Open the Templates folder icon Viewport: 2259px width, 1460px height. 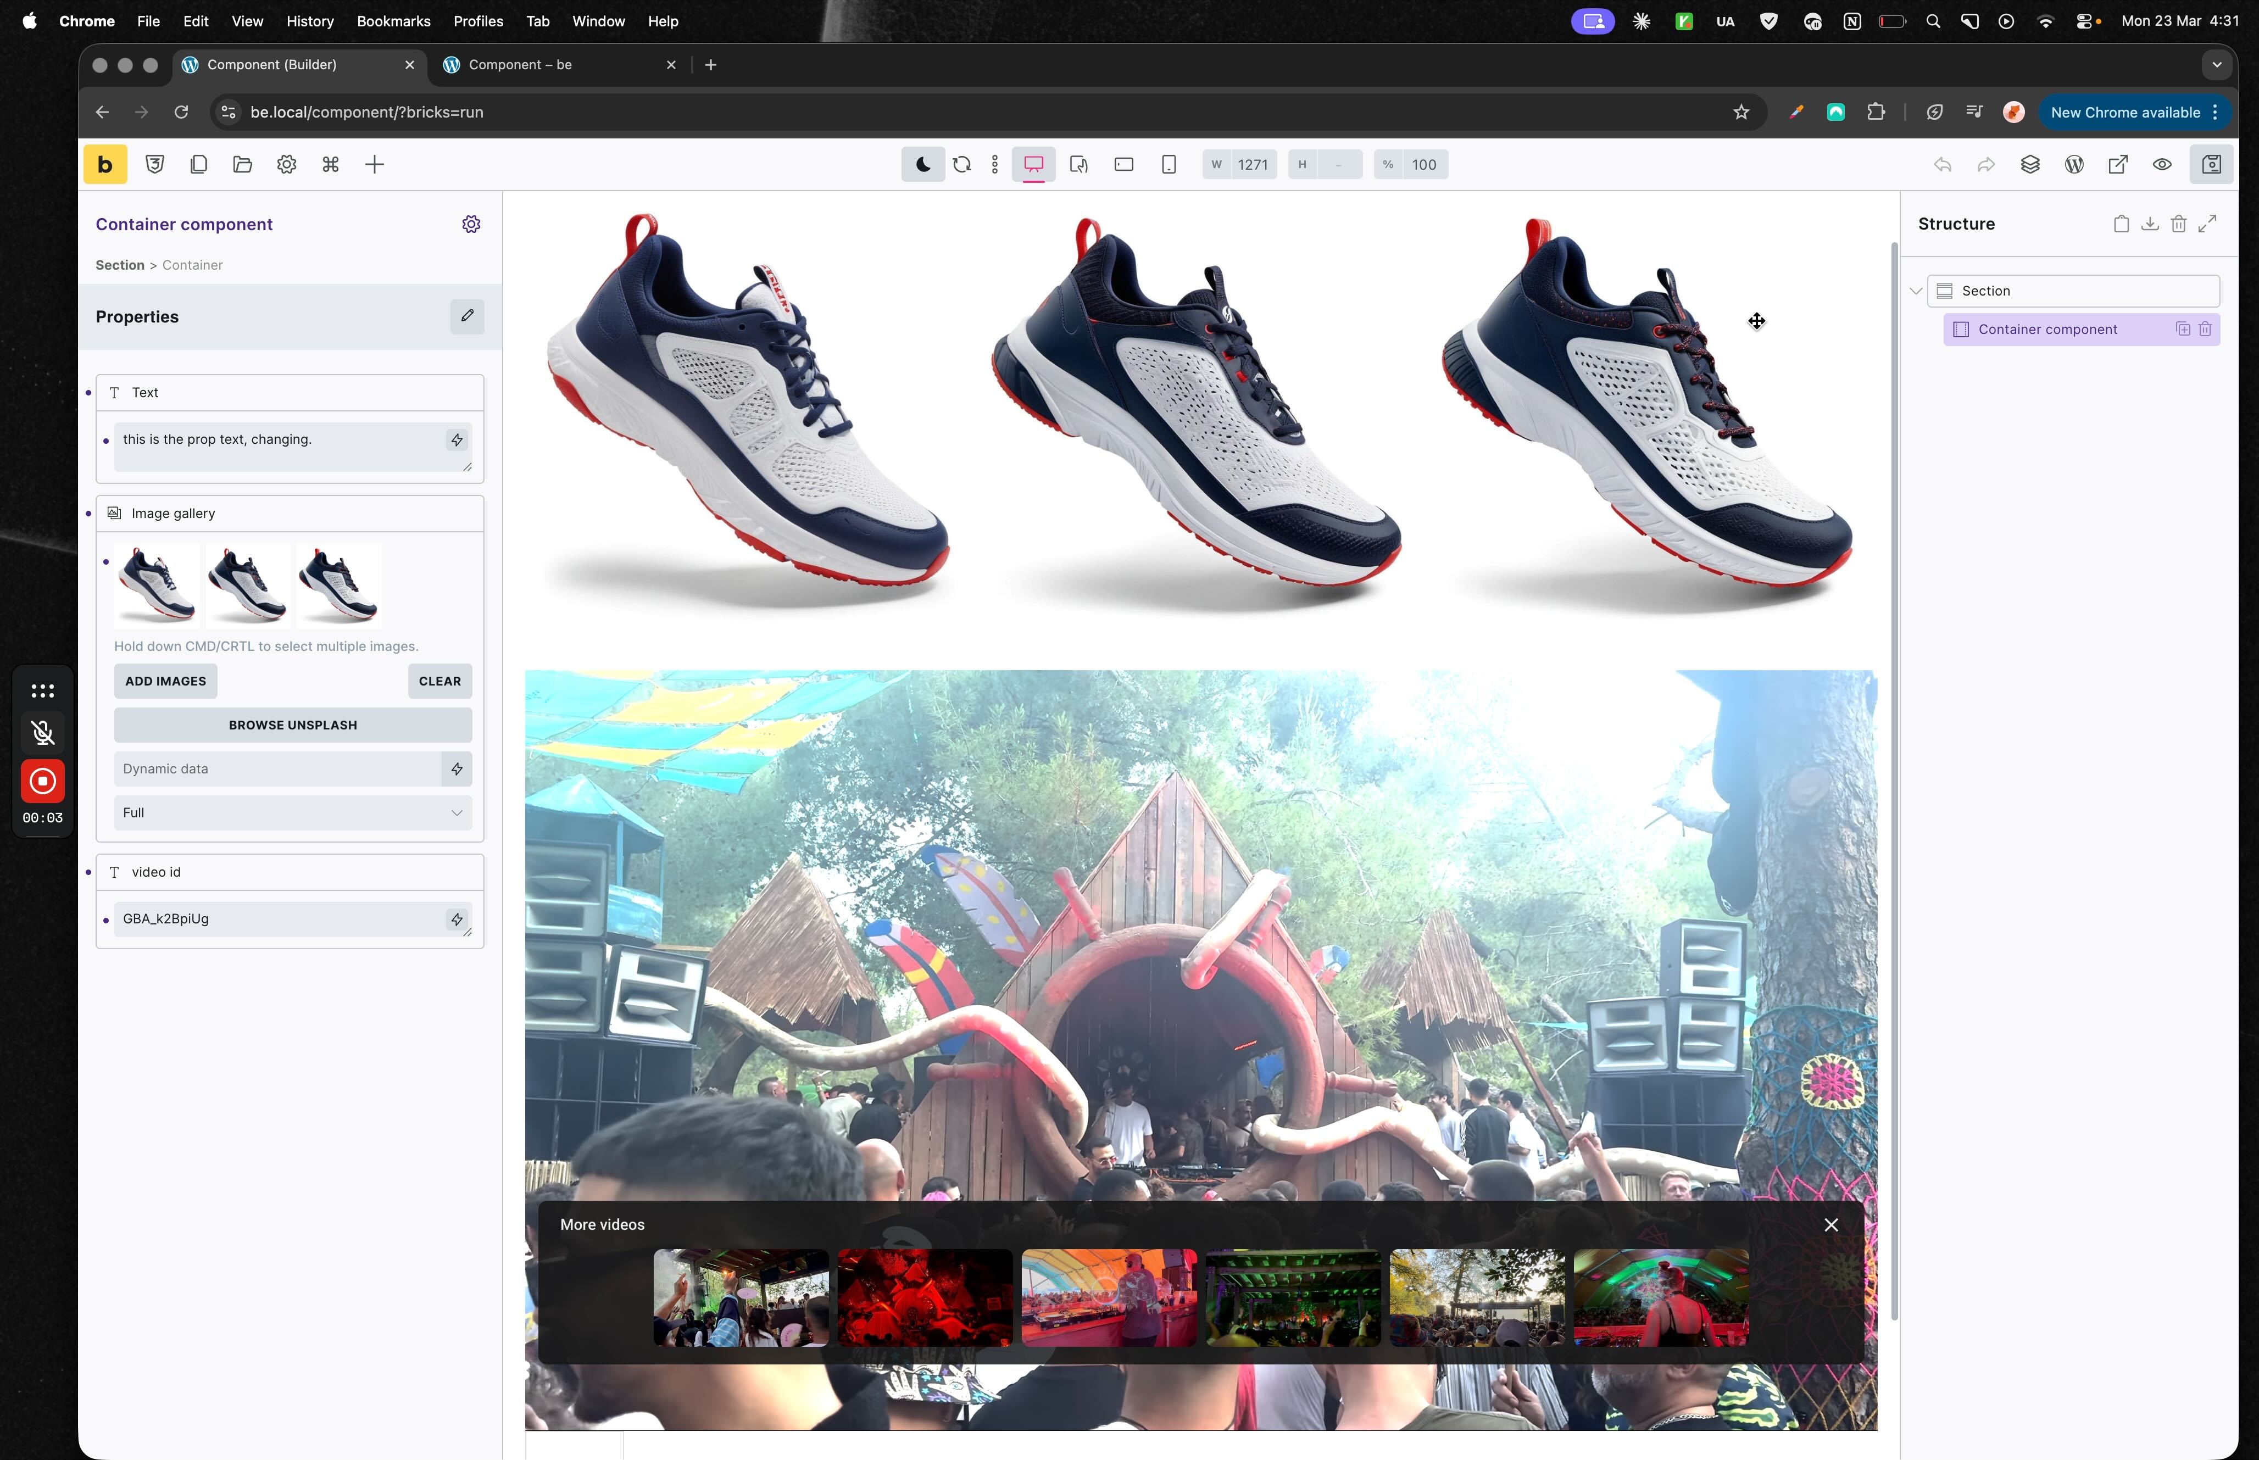[x=242, y=165]
